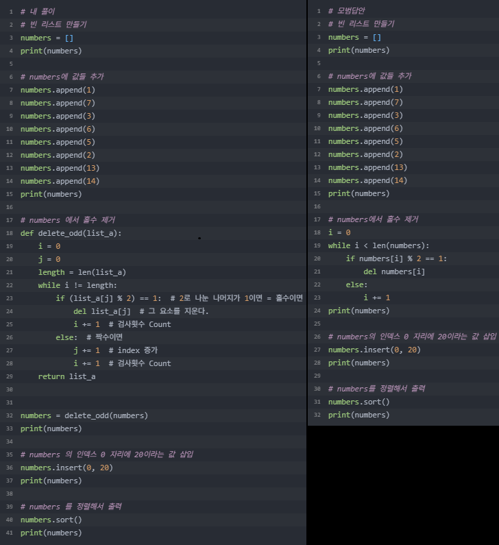Click 'numbers.append(3)' in the 모범답안 code

click(365, 115)
